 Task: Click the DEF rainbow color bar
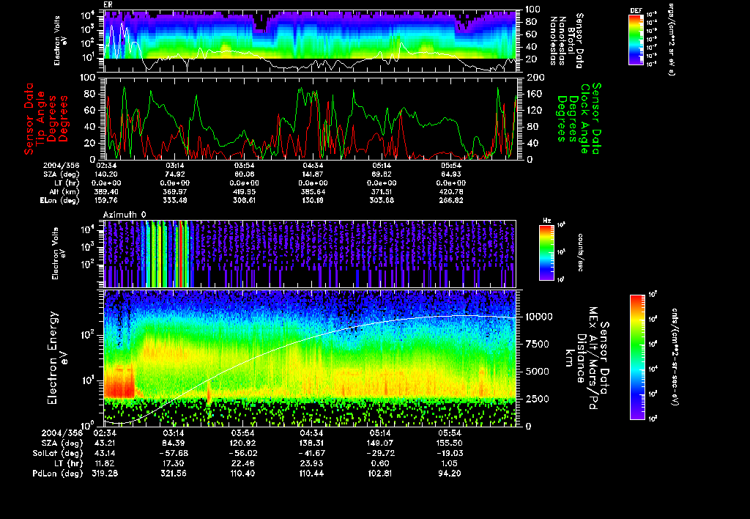pos(636,40)
